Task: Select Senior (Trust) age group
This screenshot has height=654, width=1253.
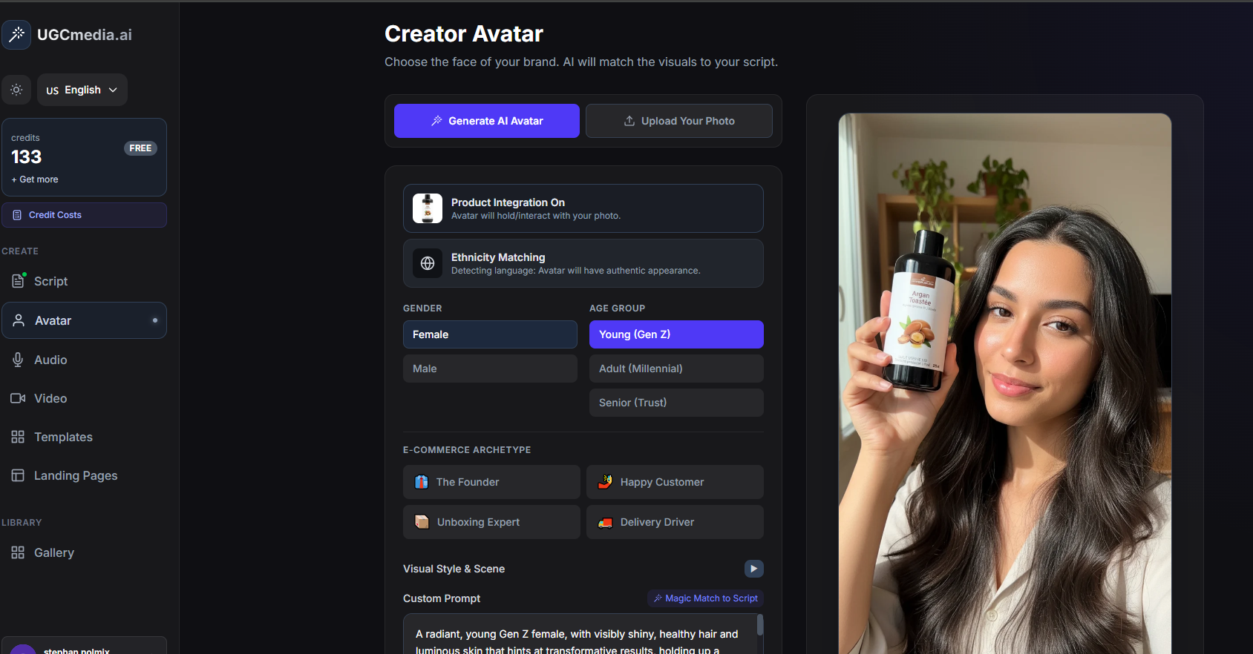Action: tap(676, 403)
